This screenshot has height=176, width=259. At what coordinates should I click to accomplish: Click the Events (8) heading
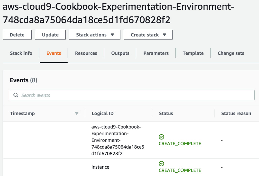tap(24, 80)
